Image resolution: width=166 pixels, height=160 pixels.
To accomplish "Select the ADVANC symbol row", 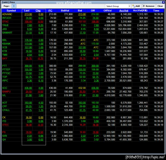I will point(83,14).
